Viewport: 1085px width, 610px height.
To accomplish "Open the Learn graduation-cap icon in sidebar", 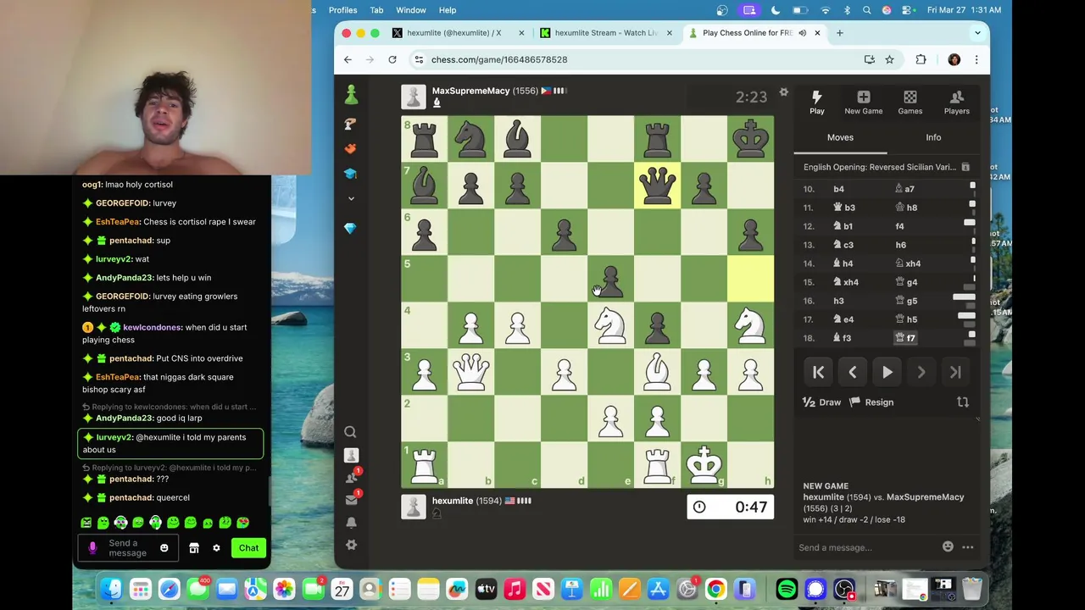I will click(x=351, y=173).
